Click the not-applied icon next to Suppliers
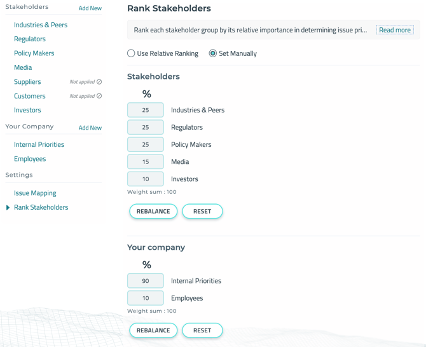The image size is (426, 347). pyautogui.click(x=99, y=82)
